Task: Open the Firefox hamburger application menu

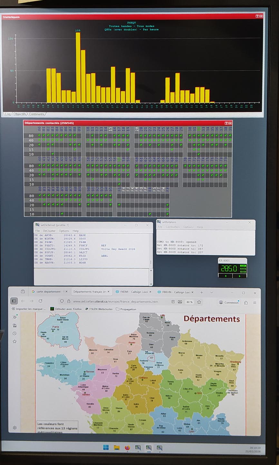Action: tap(255, 303)
